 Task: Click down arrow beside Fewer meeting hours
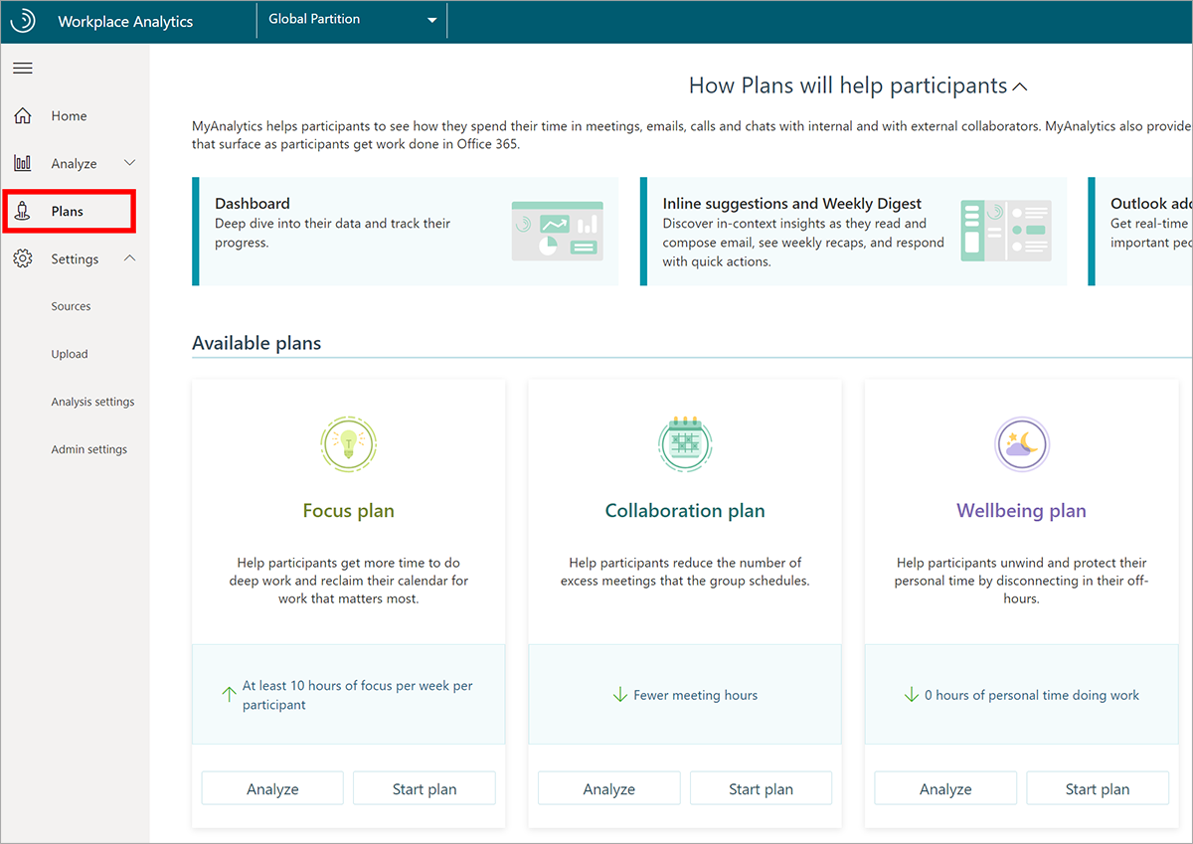[x=620, y=695]
